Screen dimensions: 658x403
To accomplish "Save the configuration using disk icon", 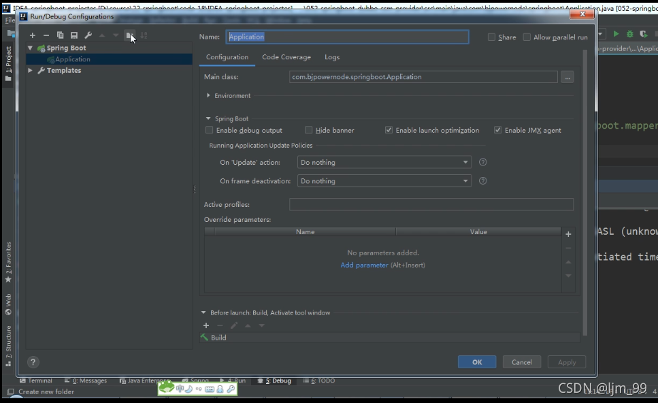I will (x=74, y=35).
